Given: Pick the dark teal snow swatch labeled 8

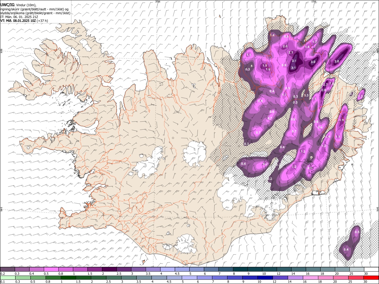Looking at the screenshot, I should 240,269.
